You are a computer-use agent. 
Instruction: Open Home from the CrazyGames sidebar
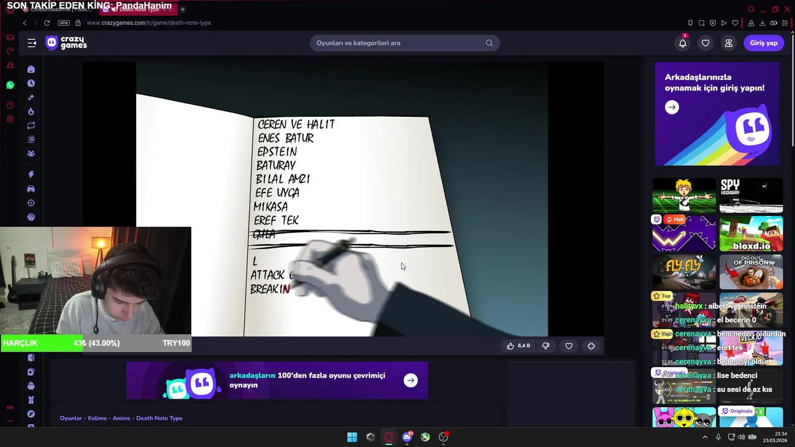pos(31,70)
